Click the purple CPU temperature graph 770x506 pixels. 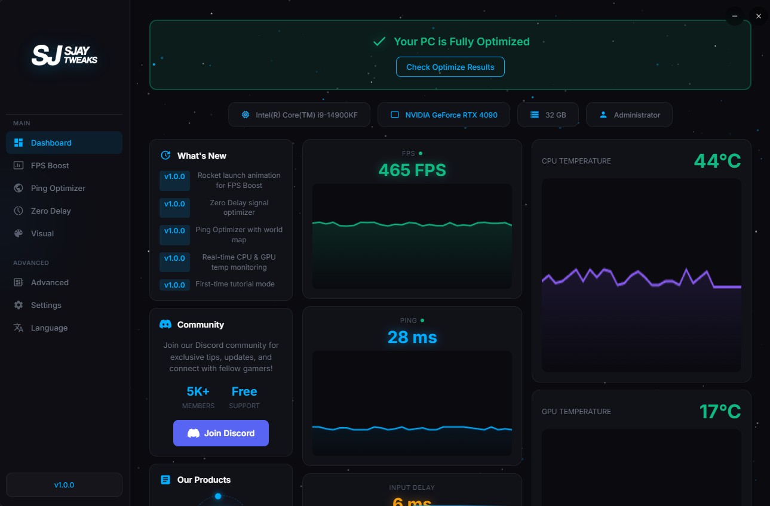point(642,276)
